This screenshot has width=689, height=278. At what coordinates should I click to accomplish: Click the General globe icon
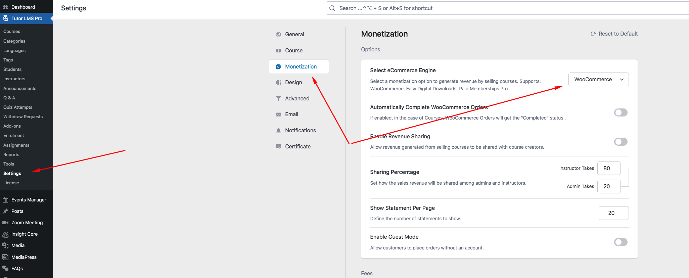coord(278,35)
